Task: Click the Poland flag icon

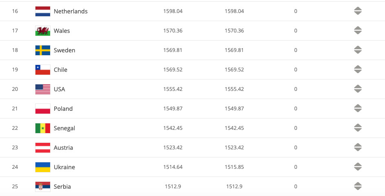Action: tap(43, 109)
